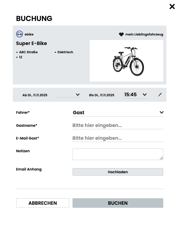Click the pencil edit icon beside the time fields
The width and height of the screenshot is (179, 227).
[x=160, y=95]
